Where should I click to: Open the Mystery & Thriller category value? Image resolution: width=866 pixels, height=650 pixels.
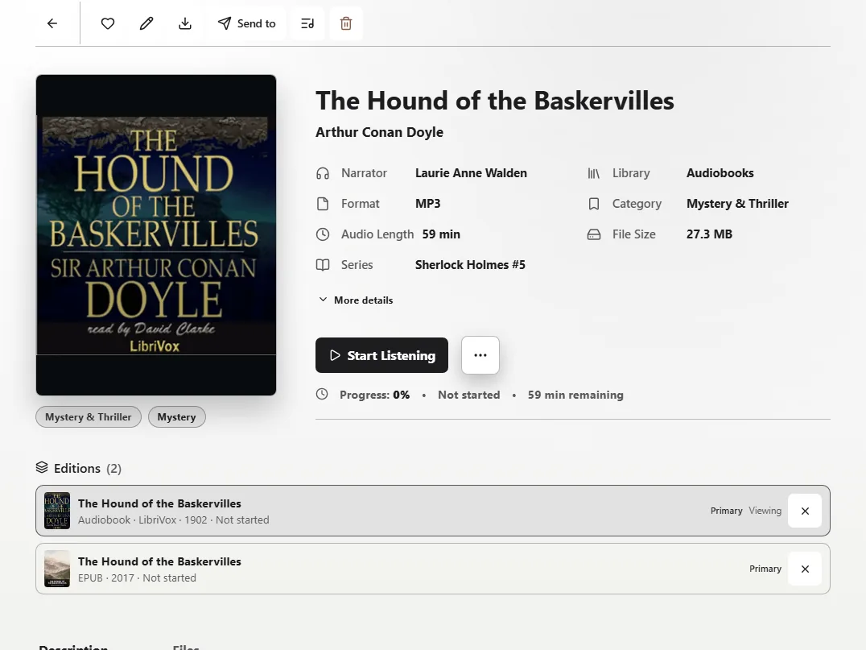click(737, 204)
